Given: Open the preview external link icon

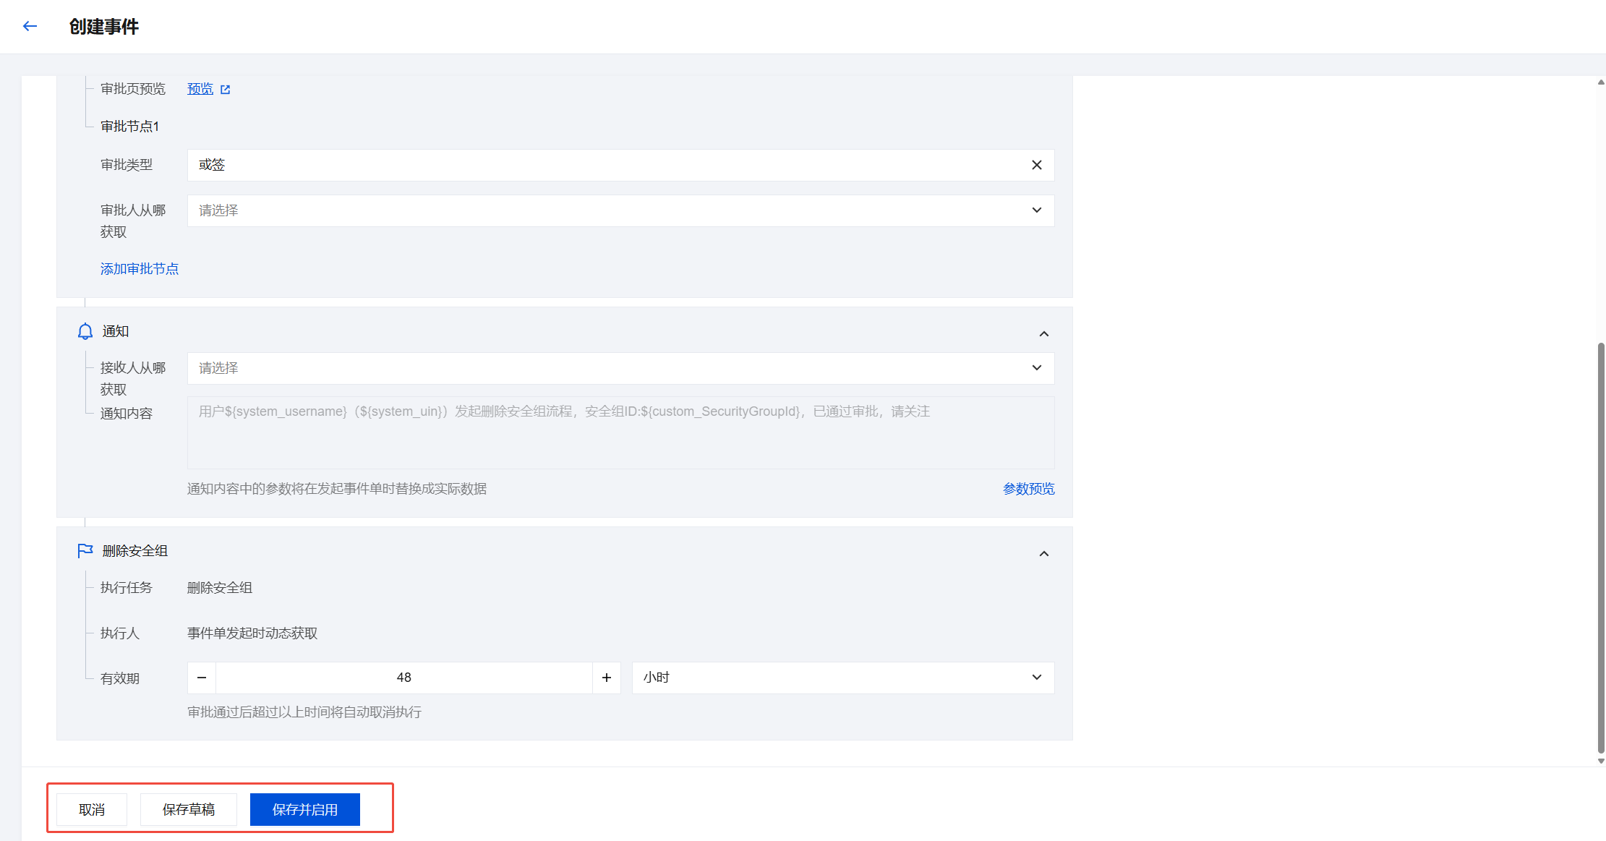Looking at the screenshot, I should pos(225,90).
